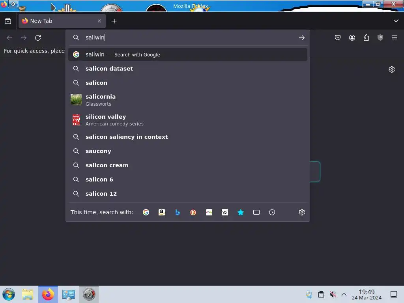Viewport: 404px width, 303px height.
Task: Choose 'salicon 6' suggestion
Action: coord(187,180)
